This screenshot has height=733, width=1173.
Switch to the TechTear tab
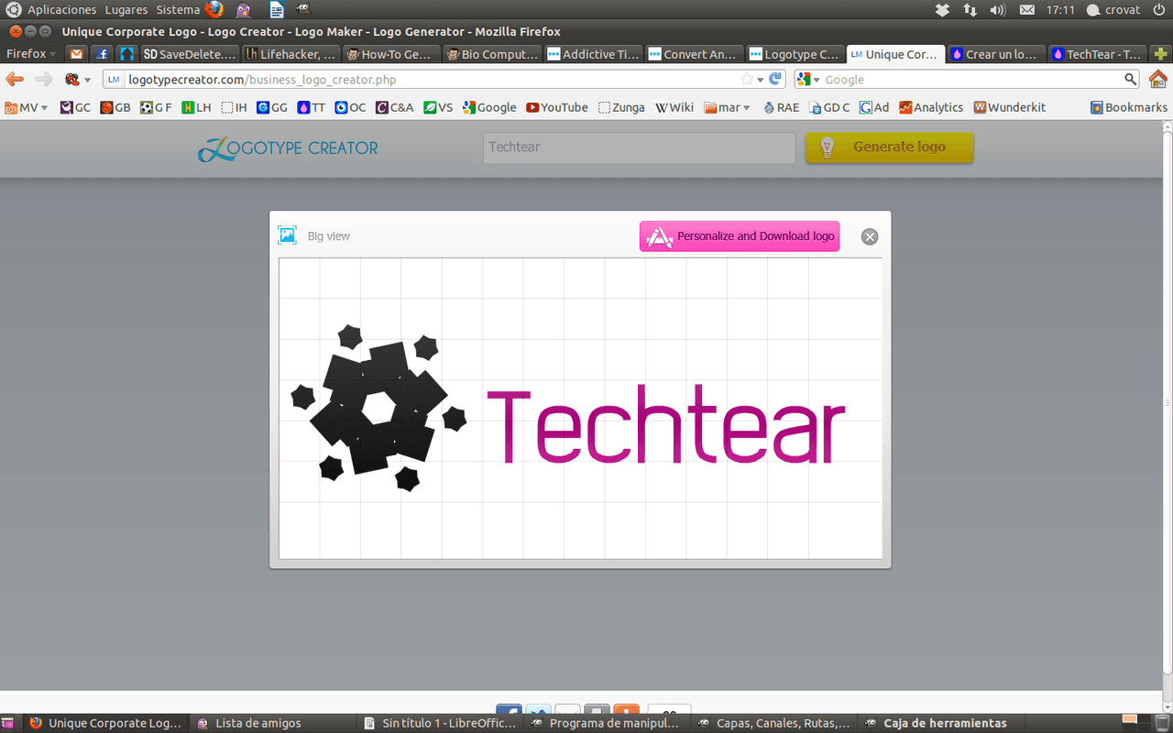point(1097,54)
